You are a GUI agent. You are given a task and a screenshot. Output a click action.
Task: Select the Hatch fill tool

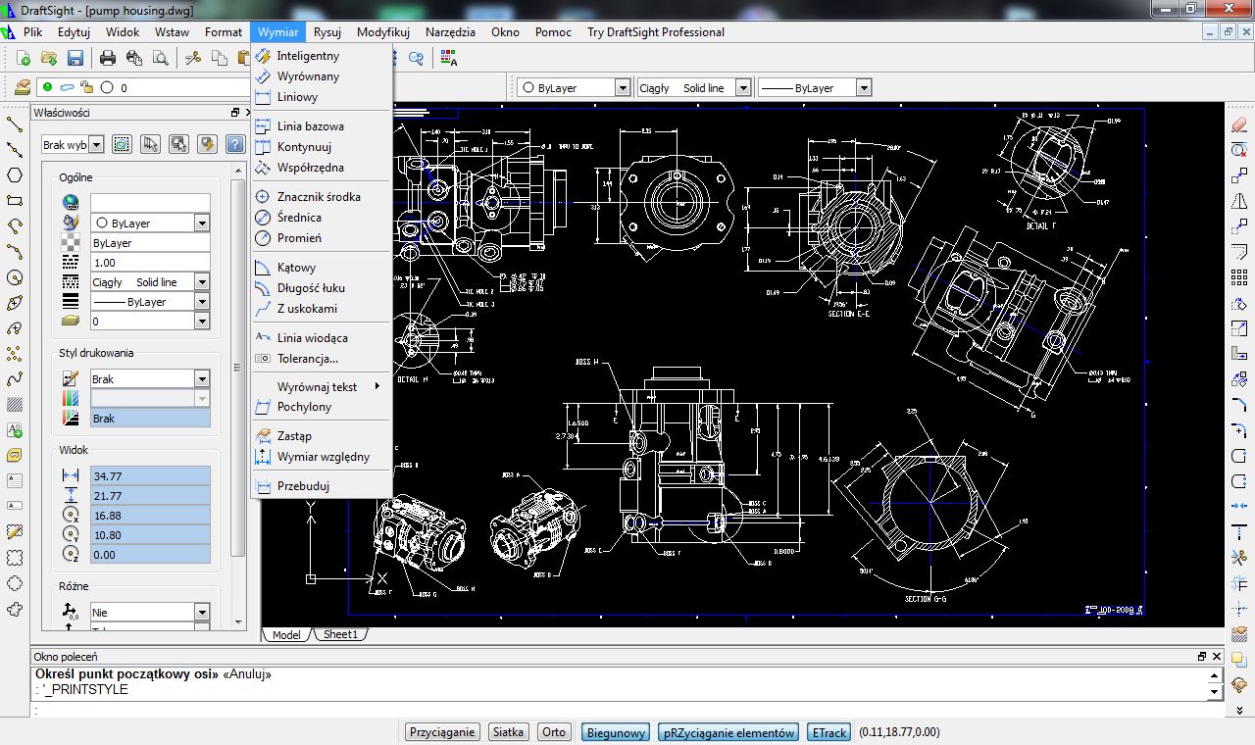[15, 405]
